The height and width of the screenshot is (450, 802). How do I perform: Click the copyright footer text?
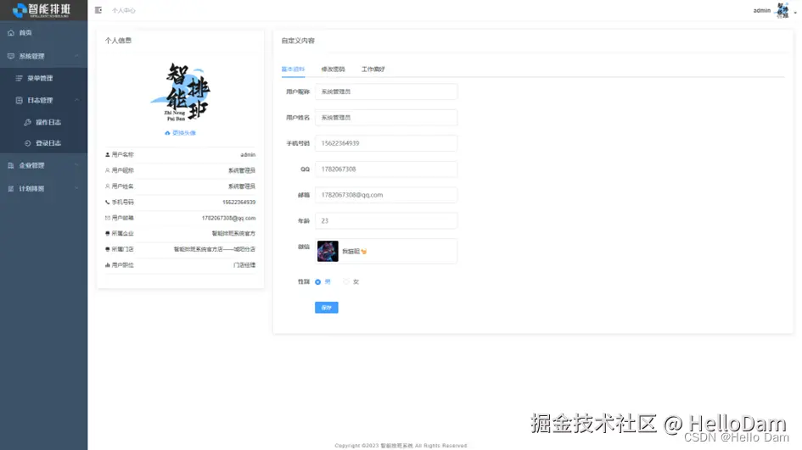tap(401, 446)
